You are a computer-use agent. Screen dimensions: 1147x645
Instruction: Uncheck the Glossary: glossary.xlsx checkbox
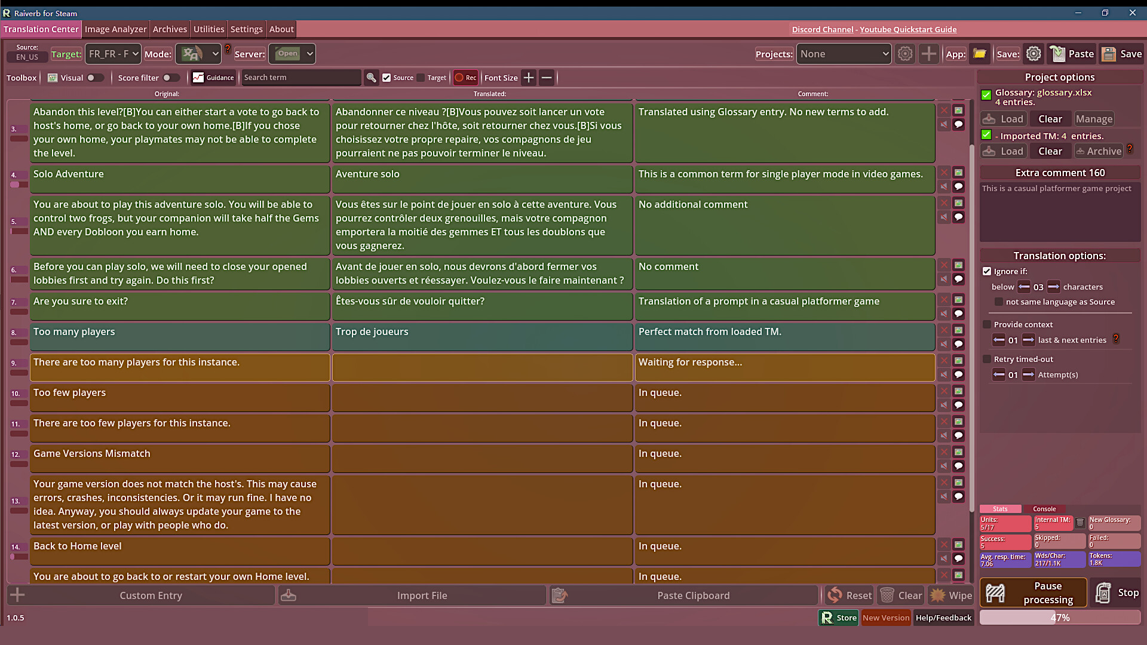coord(987,94)
